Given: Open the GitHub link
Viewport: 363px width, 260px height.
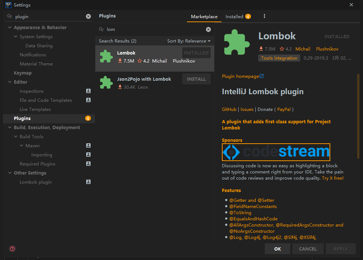Looking at the screenshot, I should [x=229, y=109].
